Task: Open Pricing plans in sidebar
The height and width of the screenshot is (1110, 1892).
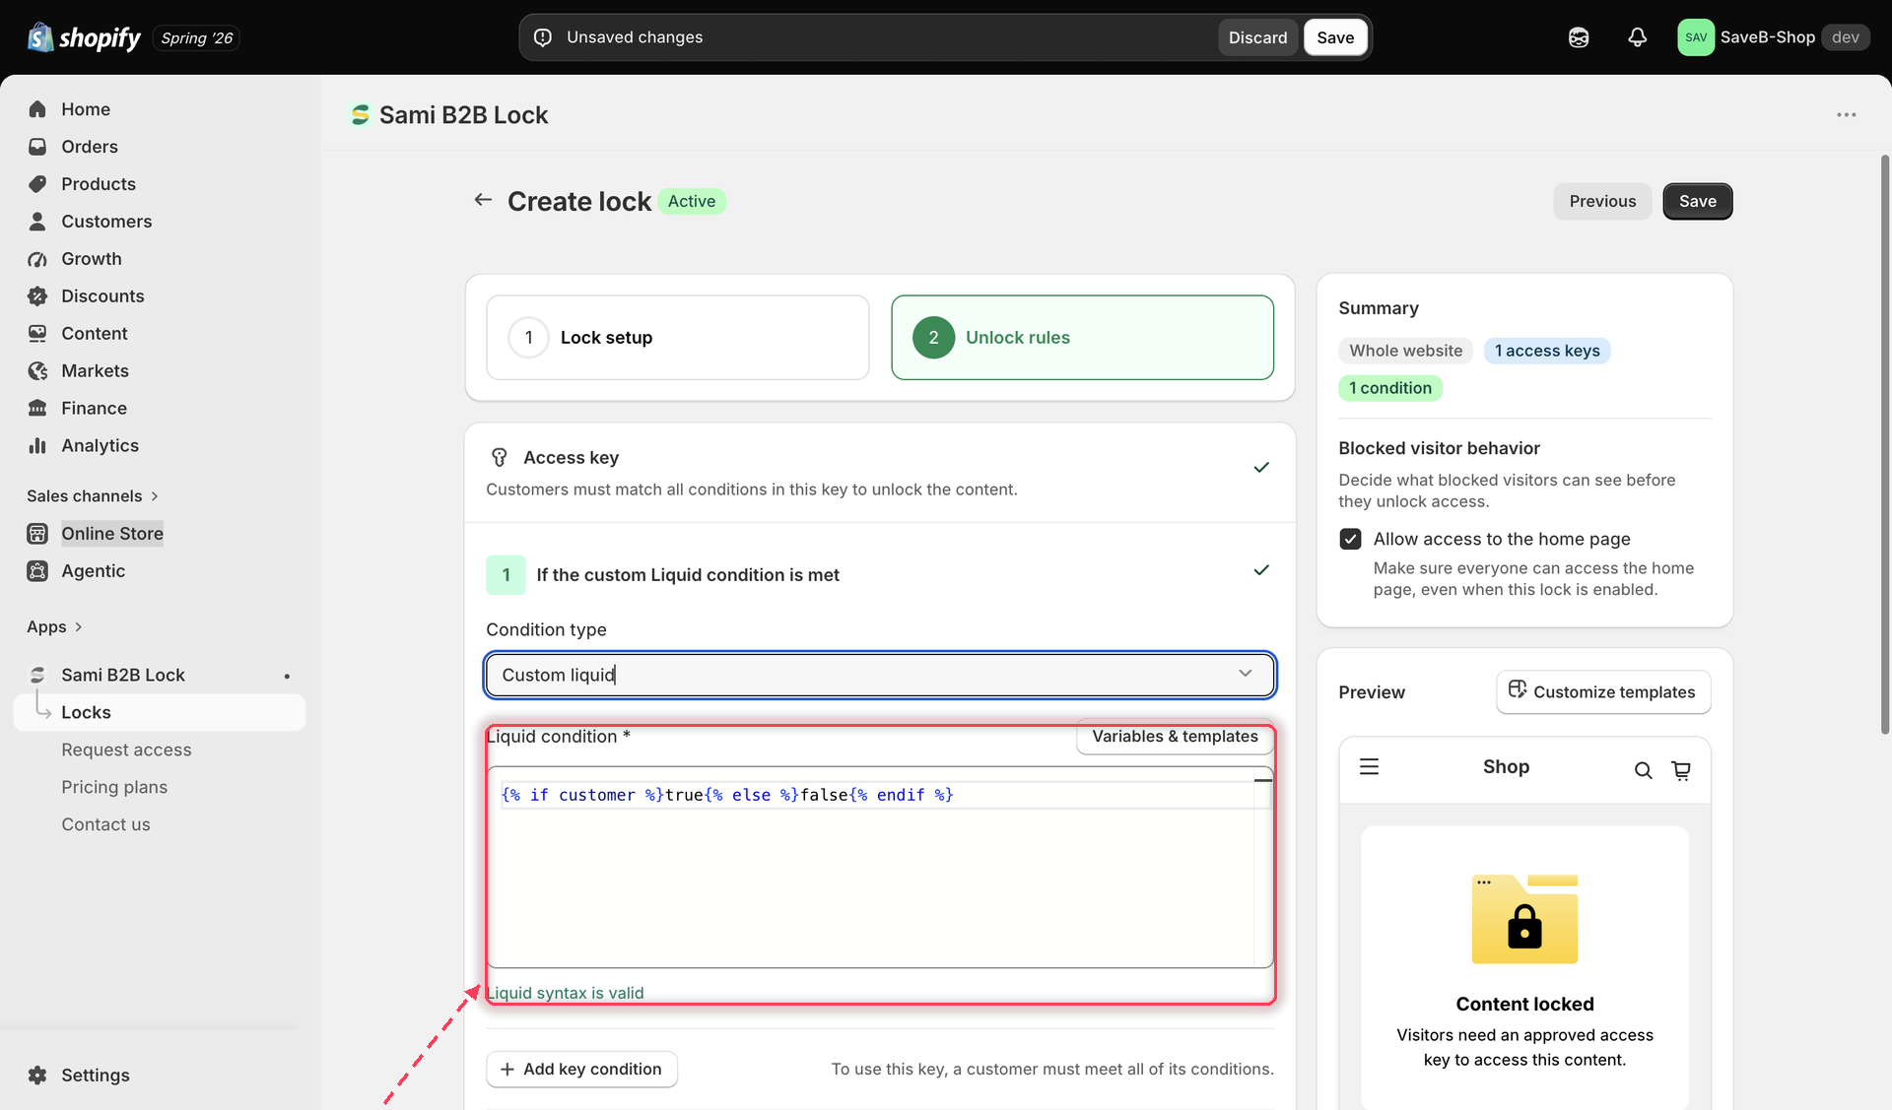Action: (x=114, y=787)
